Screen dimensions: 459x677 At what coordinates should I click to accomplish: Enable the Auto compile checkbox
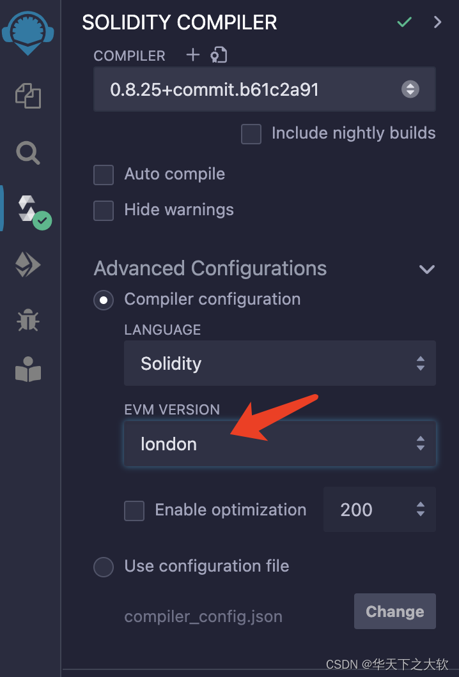104,175
